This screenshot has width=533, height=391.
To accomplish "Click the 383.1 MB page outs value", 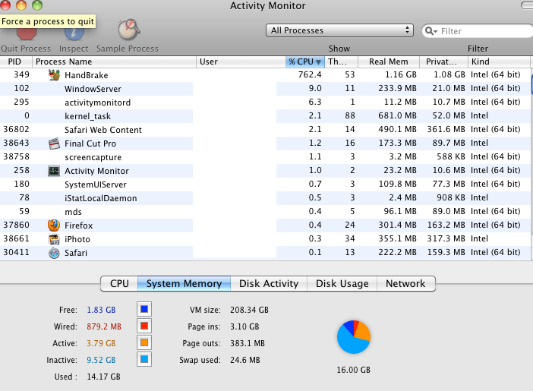I will pyautogui.click(x=247, y=343).
